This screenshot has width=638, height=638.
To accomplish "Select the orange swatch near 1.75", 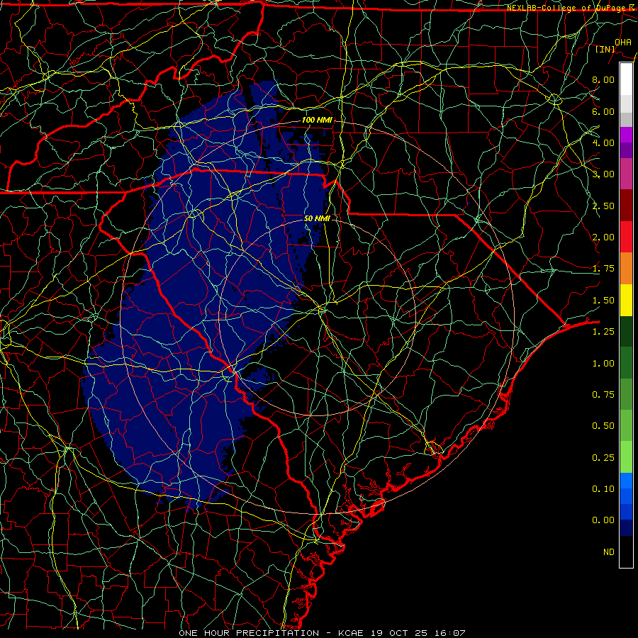I will (626, 268).
